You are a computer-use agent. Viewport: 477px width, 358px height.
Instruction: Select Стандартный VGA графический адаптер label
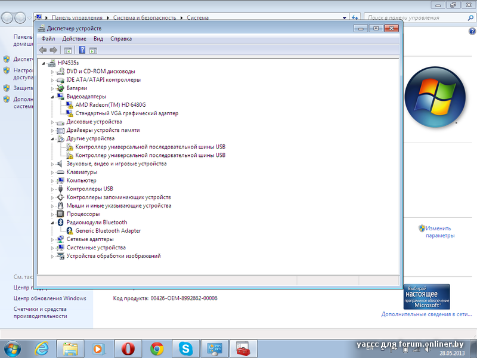tap(127, 113)
